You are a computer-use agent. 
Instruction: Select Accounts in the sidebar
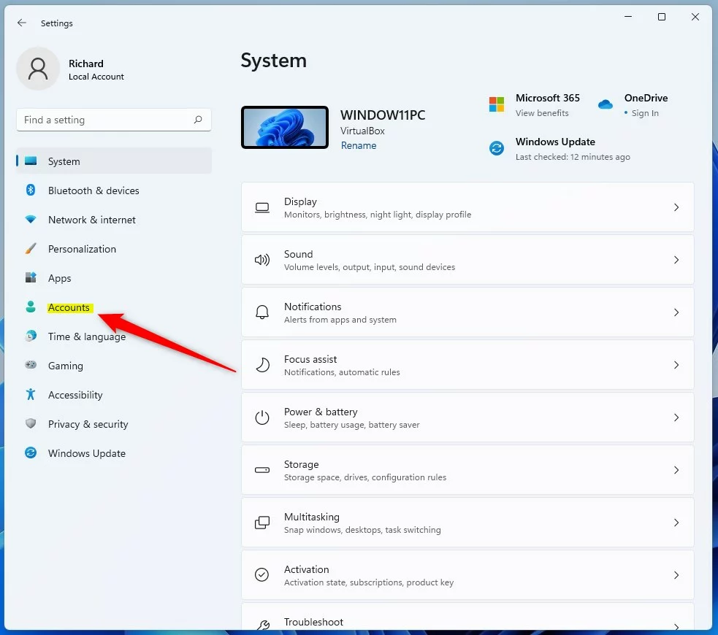pos(69,307)
